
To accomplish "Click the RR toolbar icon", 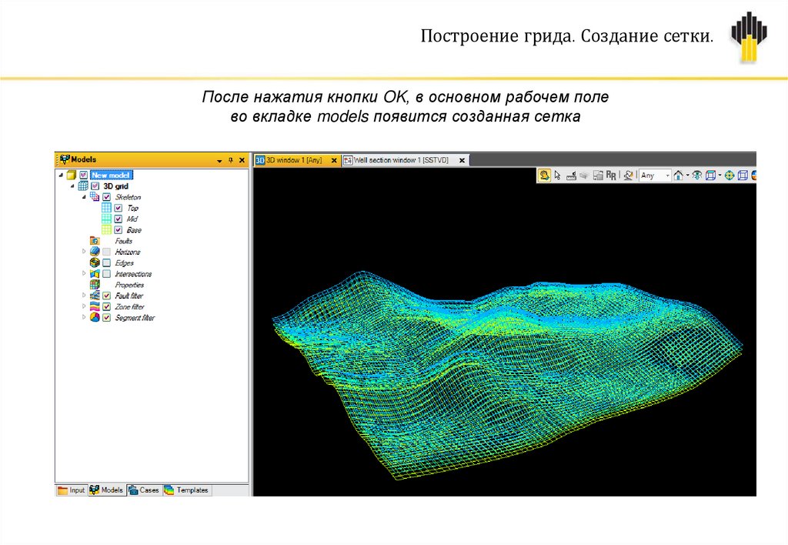I will (x=611, y=176).
